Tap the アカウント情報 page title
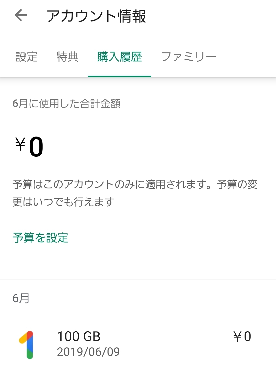276x384 pixels. pyautogui.click(x=96, y=16)
